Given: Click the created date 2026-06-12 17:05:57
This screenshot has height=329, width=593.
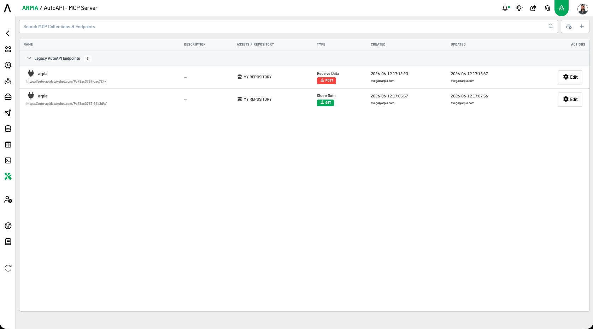Looking at the screenshot, I should [x=389, y=96].
